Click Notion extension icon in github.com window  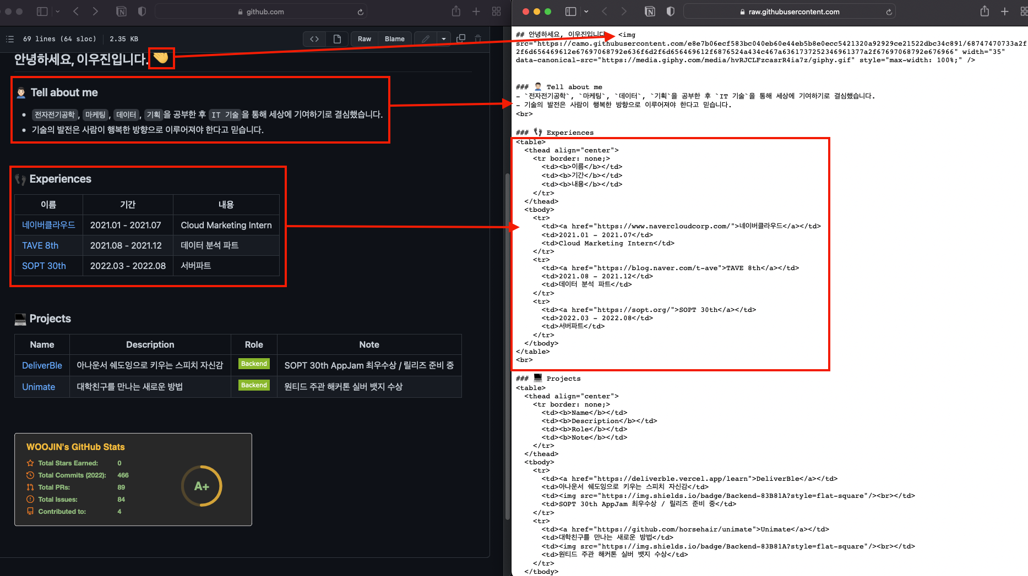pyautogui.click(x=121, y=12)
